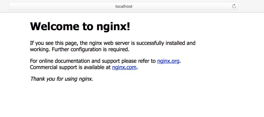Click the "Commercial support is available at" text
Screen dimensions: 264x117
pyautogui.click(x=70, y=67)
